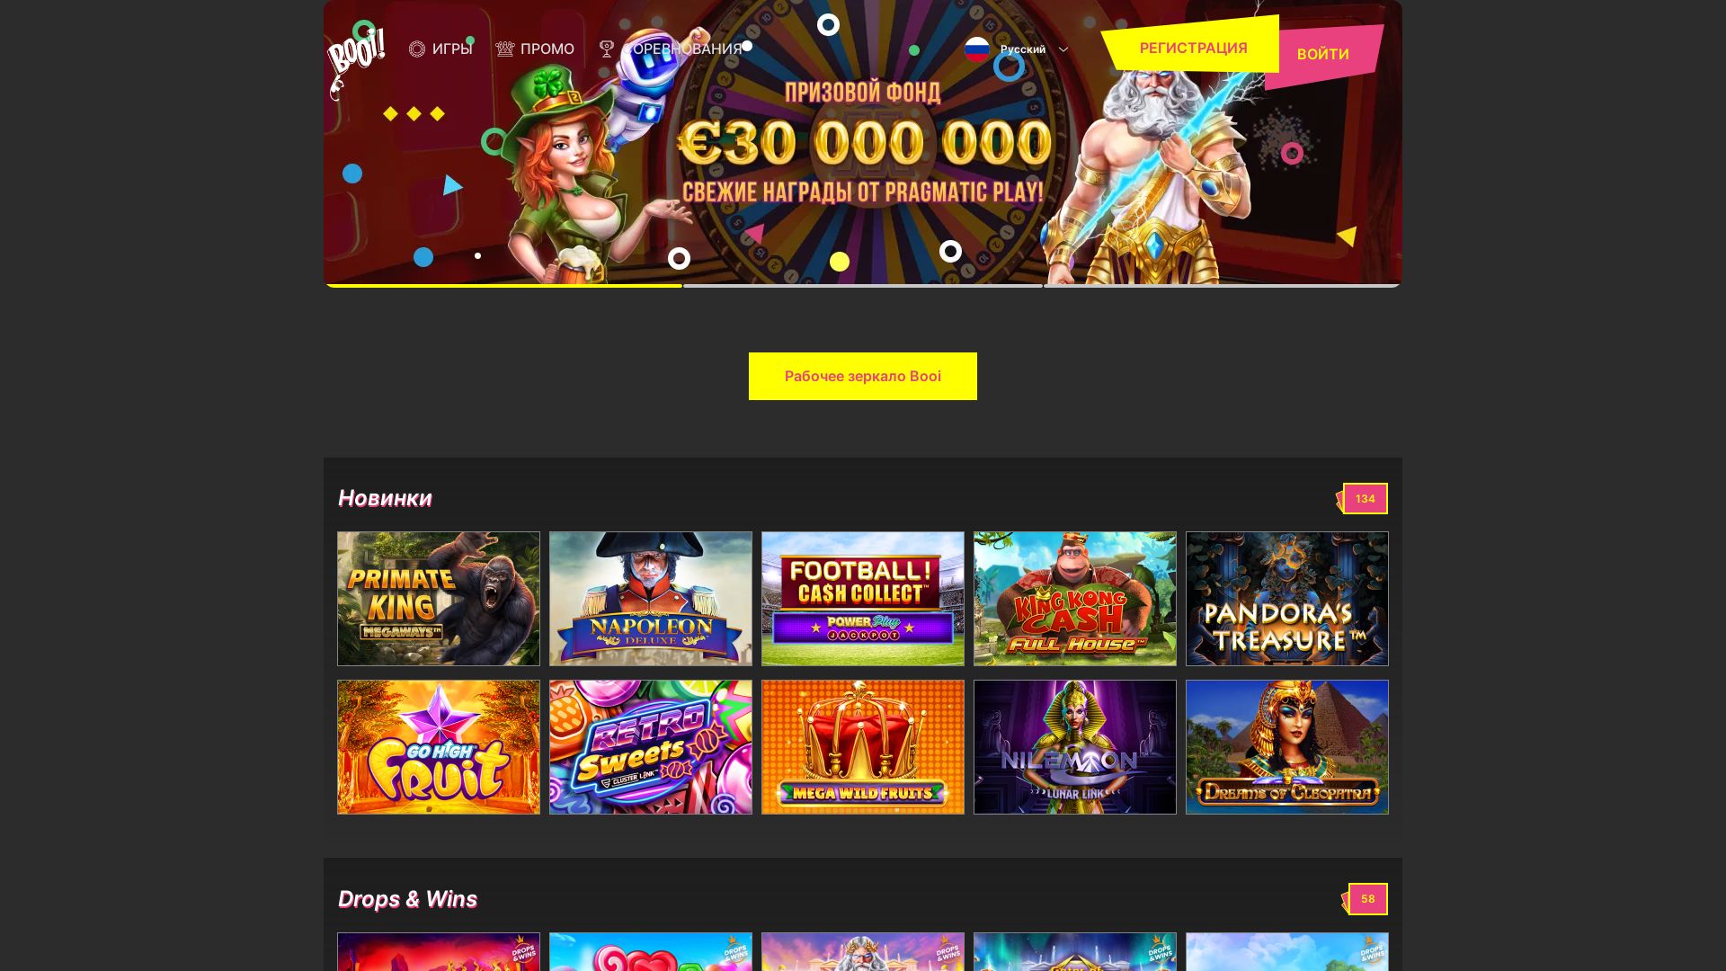Click the РЕГИСТРАЦИЯ button
Image resolution: width=1726 pixels, height=971 pixels.
tap(1192, 46)
